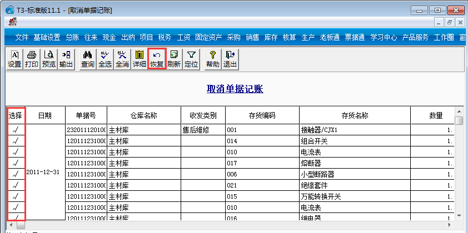Click the vertical scrollbar up arrow
The height and width of the screenshot is (233, 468).
click(459, 111)
